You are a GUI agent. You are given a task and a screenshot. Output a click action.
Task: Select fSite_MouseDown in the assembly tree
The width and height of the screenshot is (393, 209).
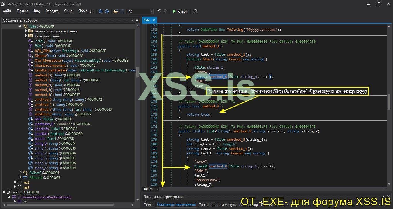[x=81, y=61]
